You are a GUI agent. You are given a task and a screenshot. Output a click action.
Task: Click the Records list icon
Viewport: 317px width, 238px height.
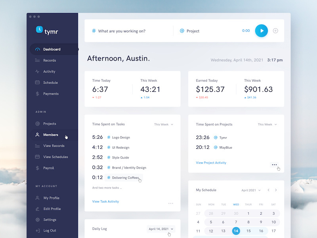pos(37,60)
